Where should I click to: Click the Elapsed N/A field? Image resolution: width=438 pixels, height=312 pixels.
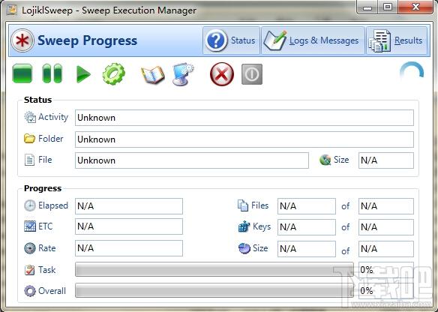(x=129, y=206)
